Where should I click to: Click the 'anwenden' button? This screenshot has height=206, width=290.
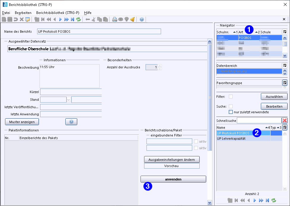pyautogui.click(x=173, y=179)
